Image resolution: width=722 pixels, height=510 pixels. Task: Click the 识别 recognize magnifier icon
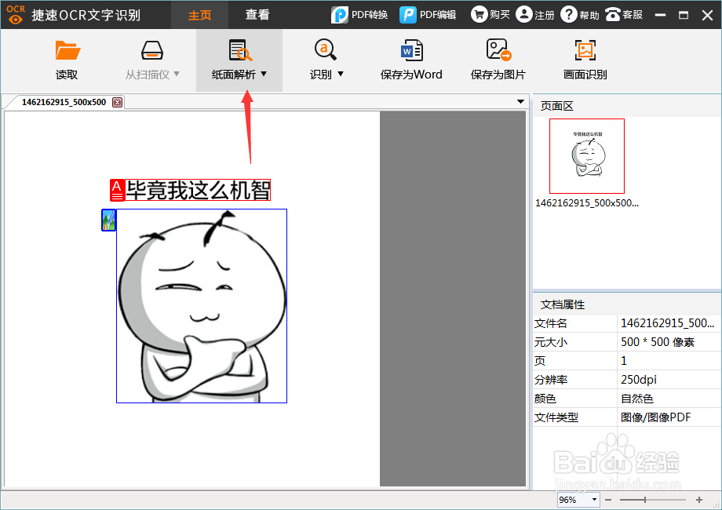[325, 49]
